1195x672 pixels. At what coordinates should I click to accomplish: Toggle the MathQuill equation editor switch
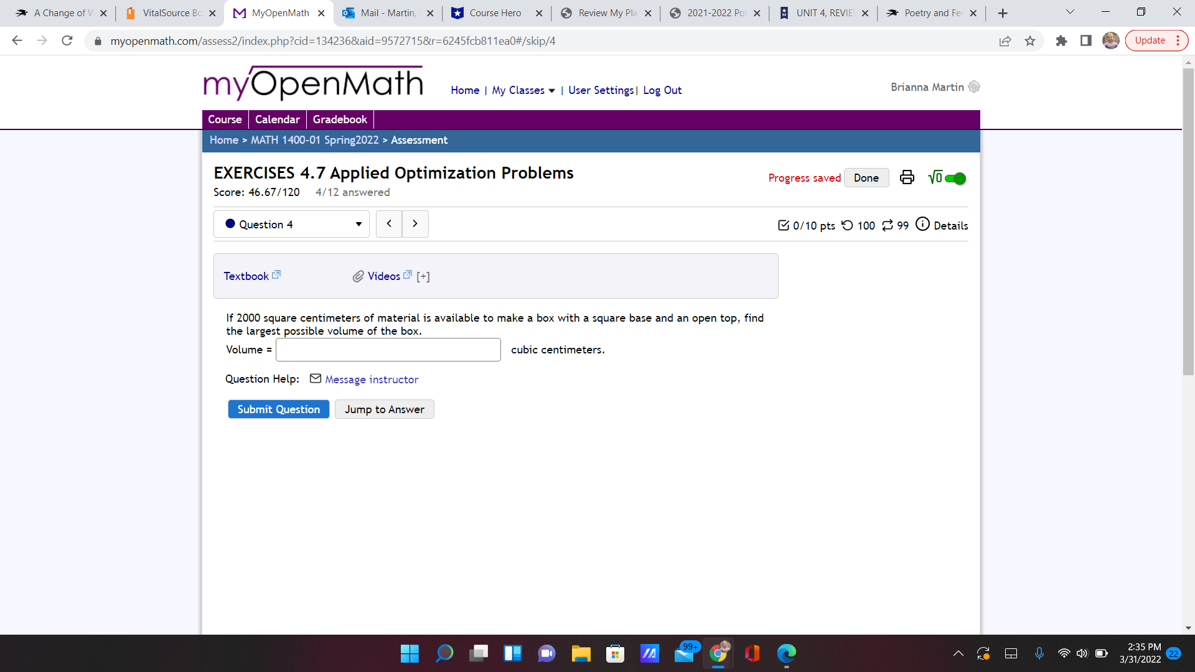coord(955,179)
